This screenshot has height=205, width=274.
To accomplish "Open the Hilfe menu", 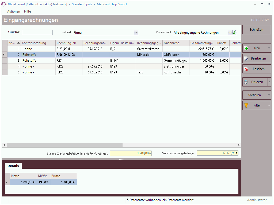I will pyautogui.click(x=27, y=11).
